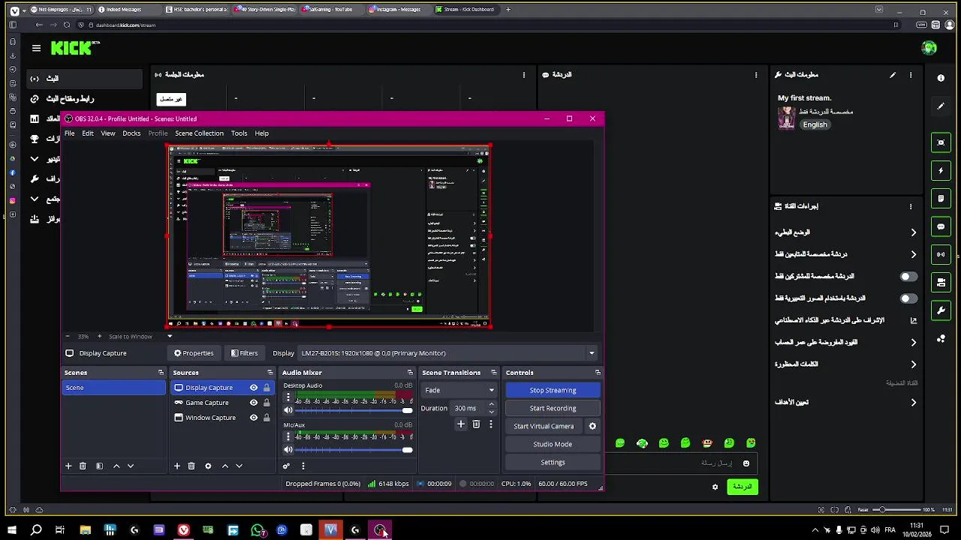Adjust Mic/Aux volume slider
The image size is (961, 540).
coord(354,450)
